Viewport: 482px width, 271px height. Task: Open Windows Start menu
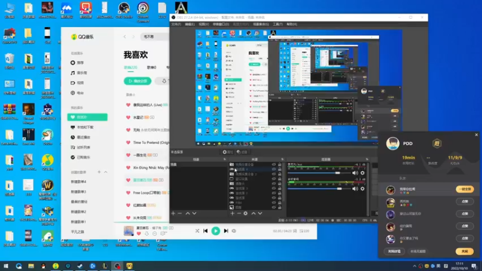6,266
